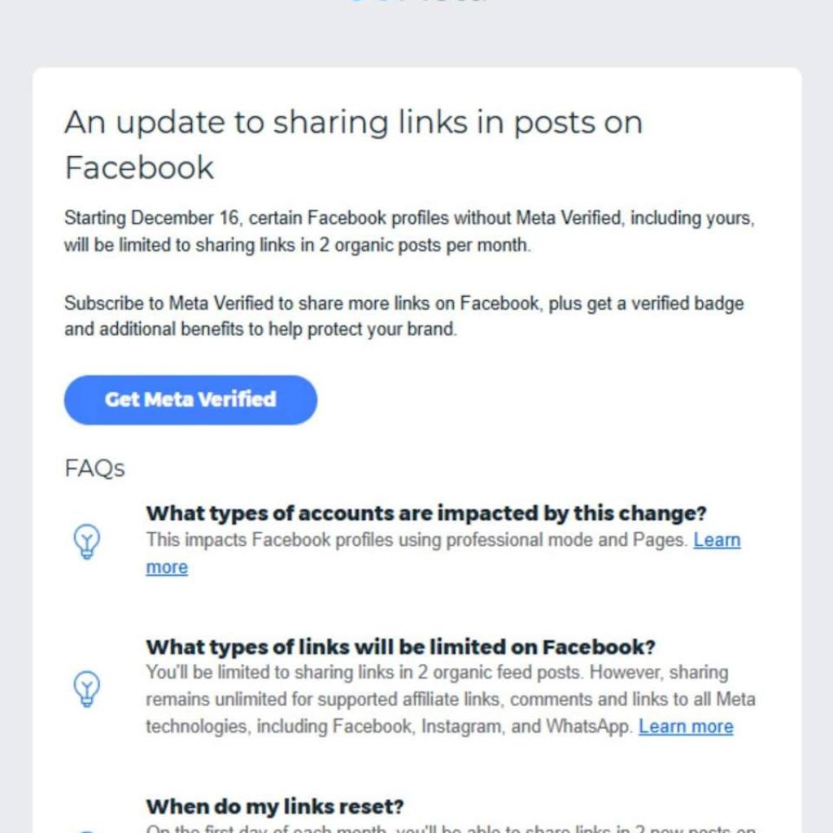Click the partially visible bottom lightbulb icon
The image size is (833, 833).
[86, 829]
